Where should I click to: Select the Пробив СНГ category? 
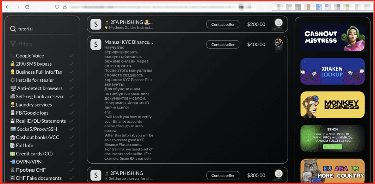click(x=31, y=170)
